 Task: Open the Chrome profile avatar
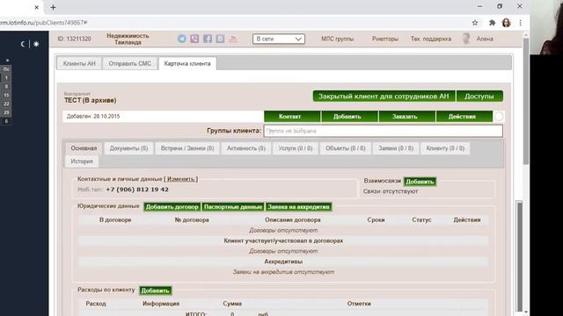pyautogui.click(x=507, y=23)
